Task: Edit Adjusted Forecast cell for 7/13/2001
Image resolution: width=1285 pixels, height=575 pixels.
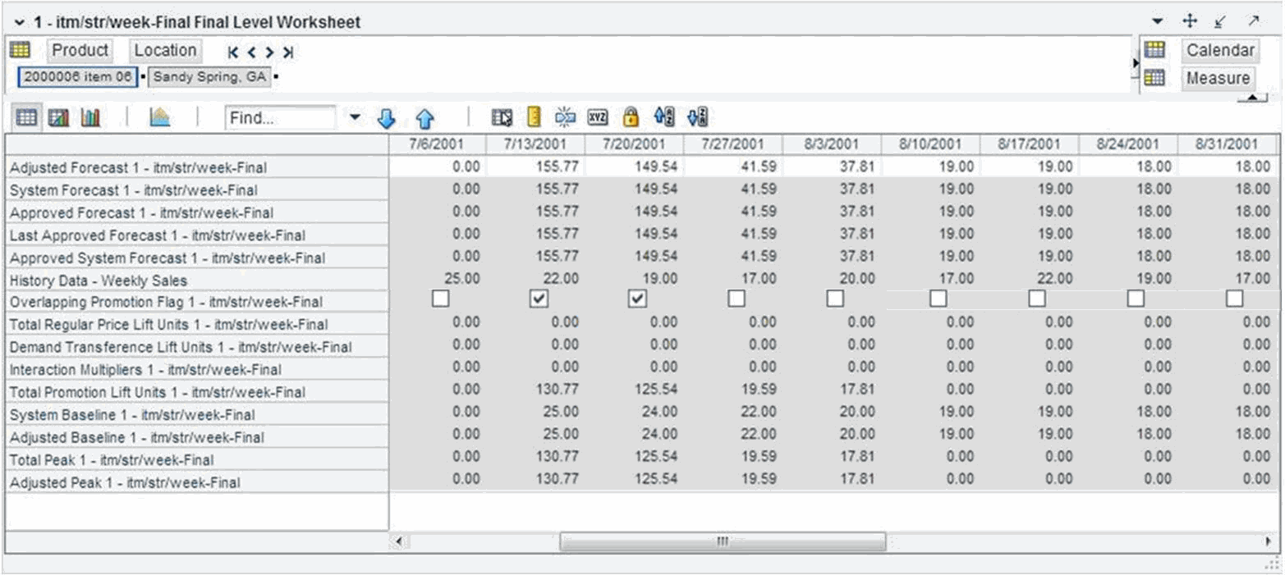Action: (535, 167)
